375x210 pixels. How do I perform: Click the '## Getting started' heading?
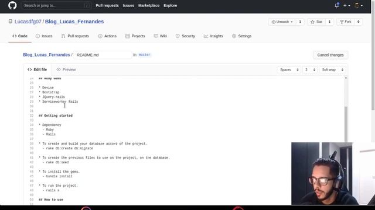[56, 116]
